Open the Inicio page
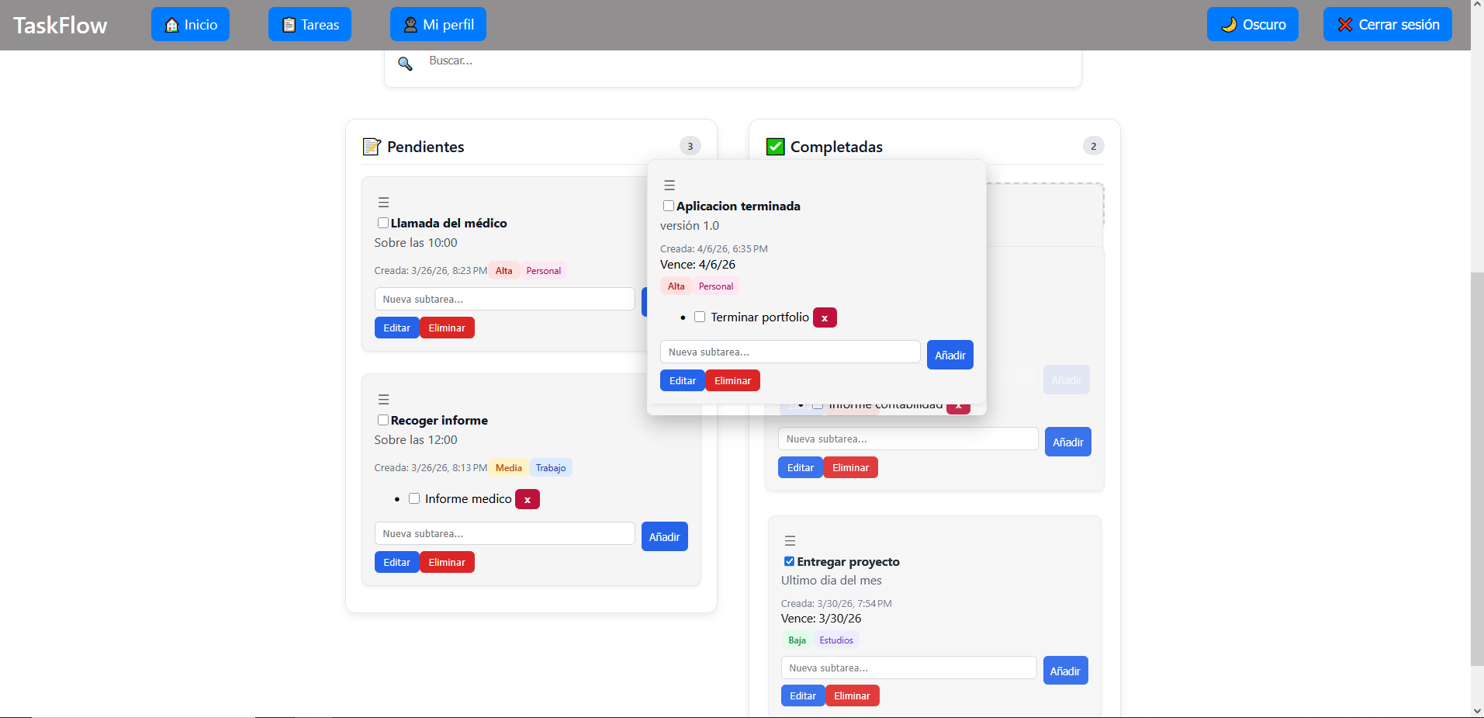The image size is (1484, 718). (x=190, y=25)
